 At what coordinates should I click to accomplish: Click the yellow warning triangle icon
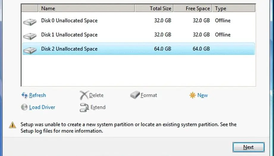(12, 125)
